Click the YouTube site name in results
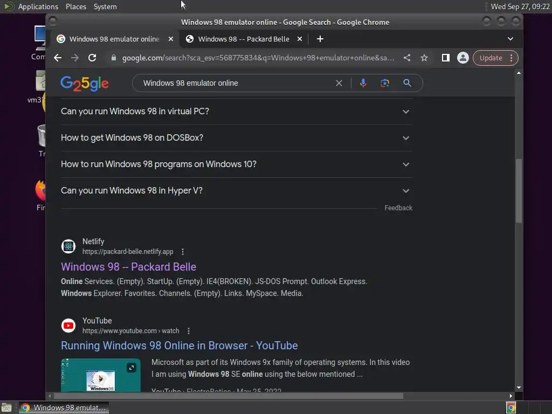 click(x=97, y=321)
